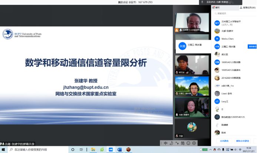Toggle the IME 中 Chinese/English mode
The height and width of the screenshot is (153, 257).
165,143
